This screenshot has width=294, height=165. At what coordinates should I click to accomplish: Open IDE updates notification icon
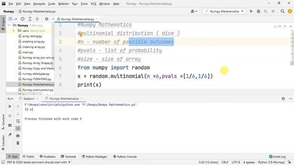(290, 11)
